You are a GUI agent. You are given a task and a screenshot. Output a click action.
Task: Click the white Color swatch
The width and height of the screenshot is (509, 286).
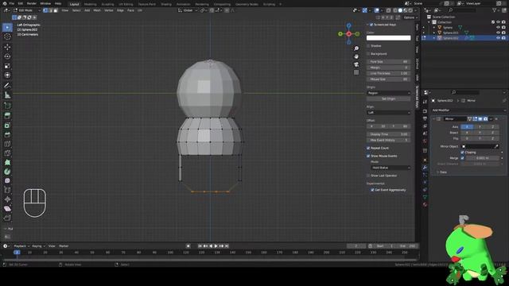pyautogui.click(x=389, y=38)
